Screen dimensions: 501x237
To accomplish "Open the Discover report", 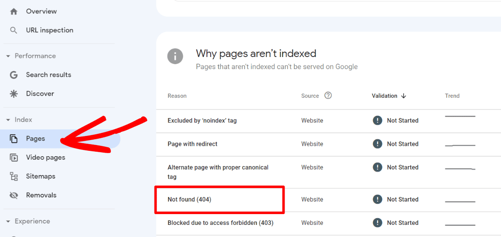I will click(40, 94).
